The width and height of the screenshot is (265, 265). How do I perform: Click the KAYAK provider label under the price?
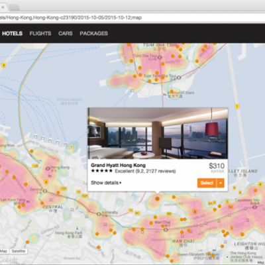(x=217, y=172)
